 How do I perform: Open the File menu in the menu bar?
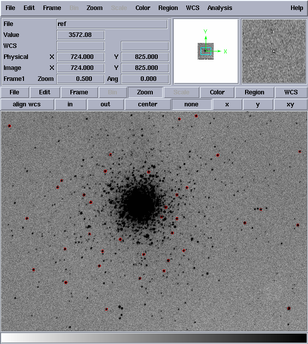[x=10, y=8]
